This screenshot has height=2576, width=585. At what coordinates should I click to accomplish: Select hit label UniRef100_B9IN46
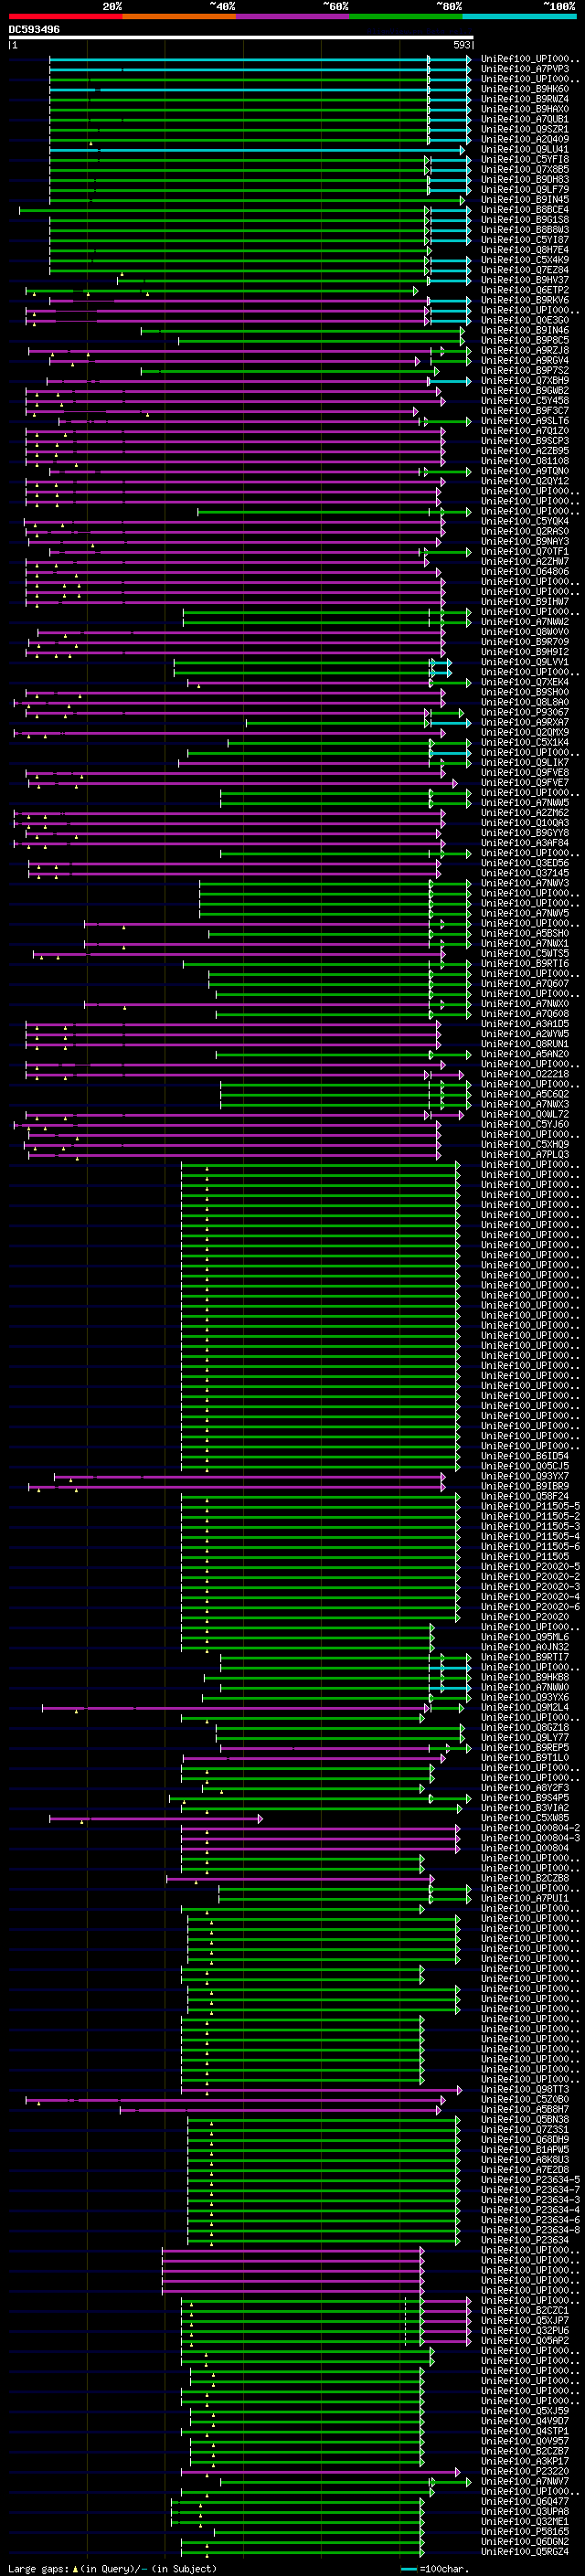525,330
